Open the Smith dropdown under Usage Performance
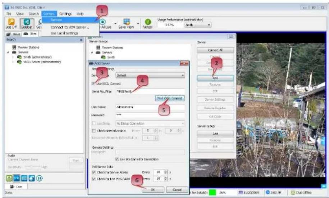Viewport: 329px width, 198px height. pyautogui.click(x=198, y=25)
